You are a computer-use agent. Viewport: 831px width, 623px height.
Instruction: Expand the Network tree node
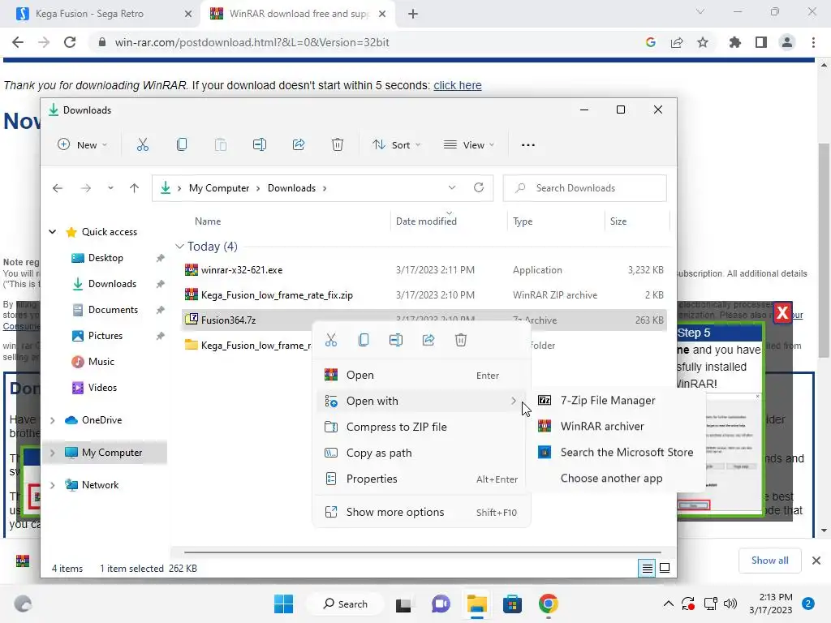53,485
